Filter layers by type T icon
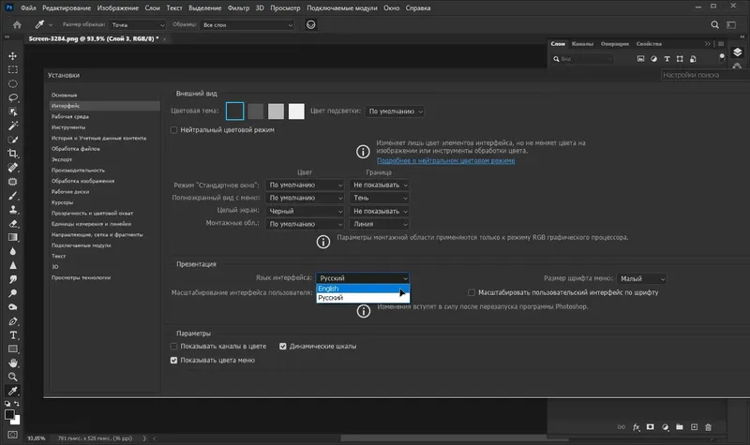 point(667,59)
